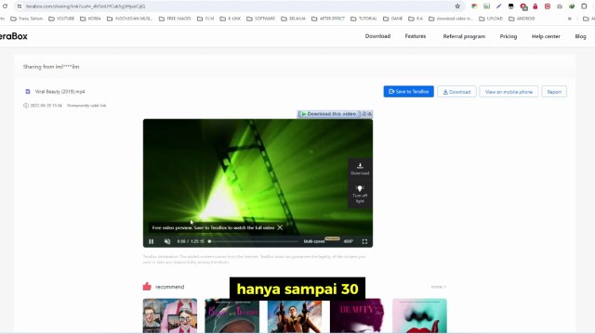Open the Download menu item in the TeraBox header

(x=377, y=36)
